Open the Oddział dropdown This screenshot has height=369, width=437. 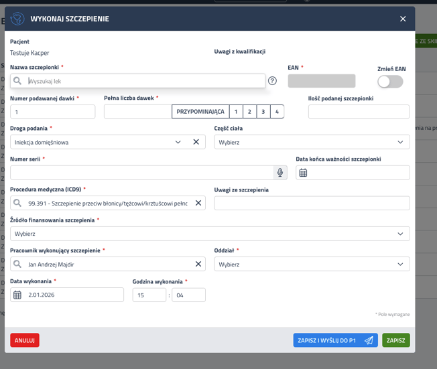click(x=401, y=265)
